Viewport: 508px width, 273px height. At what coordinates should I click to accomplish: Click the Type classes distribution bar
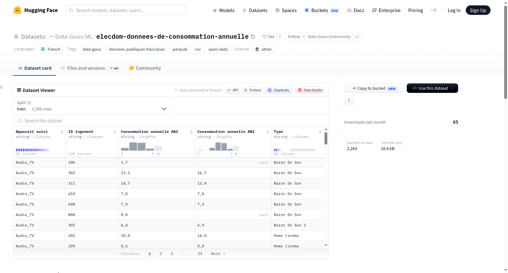(x=294, y=150)
